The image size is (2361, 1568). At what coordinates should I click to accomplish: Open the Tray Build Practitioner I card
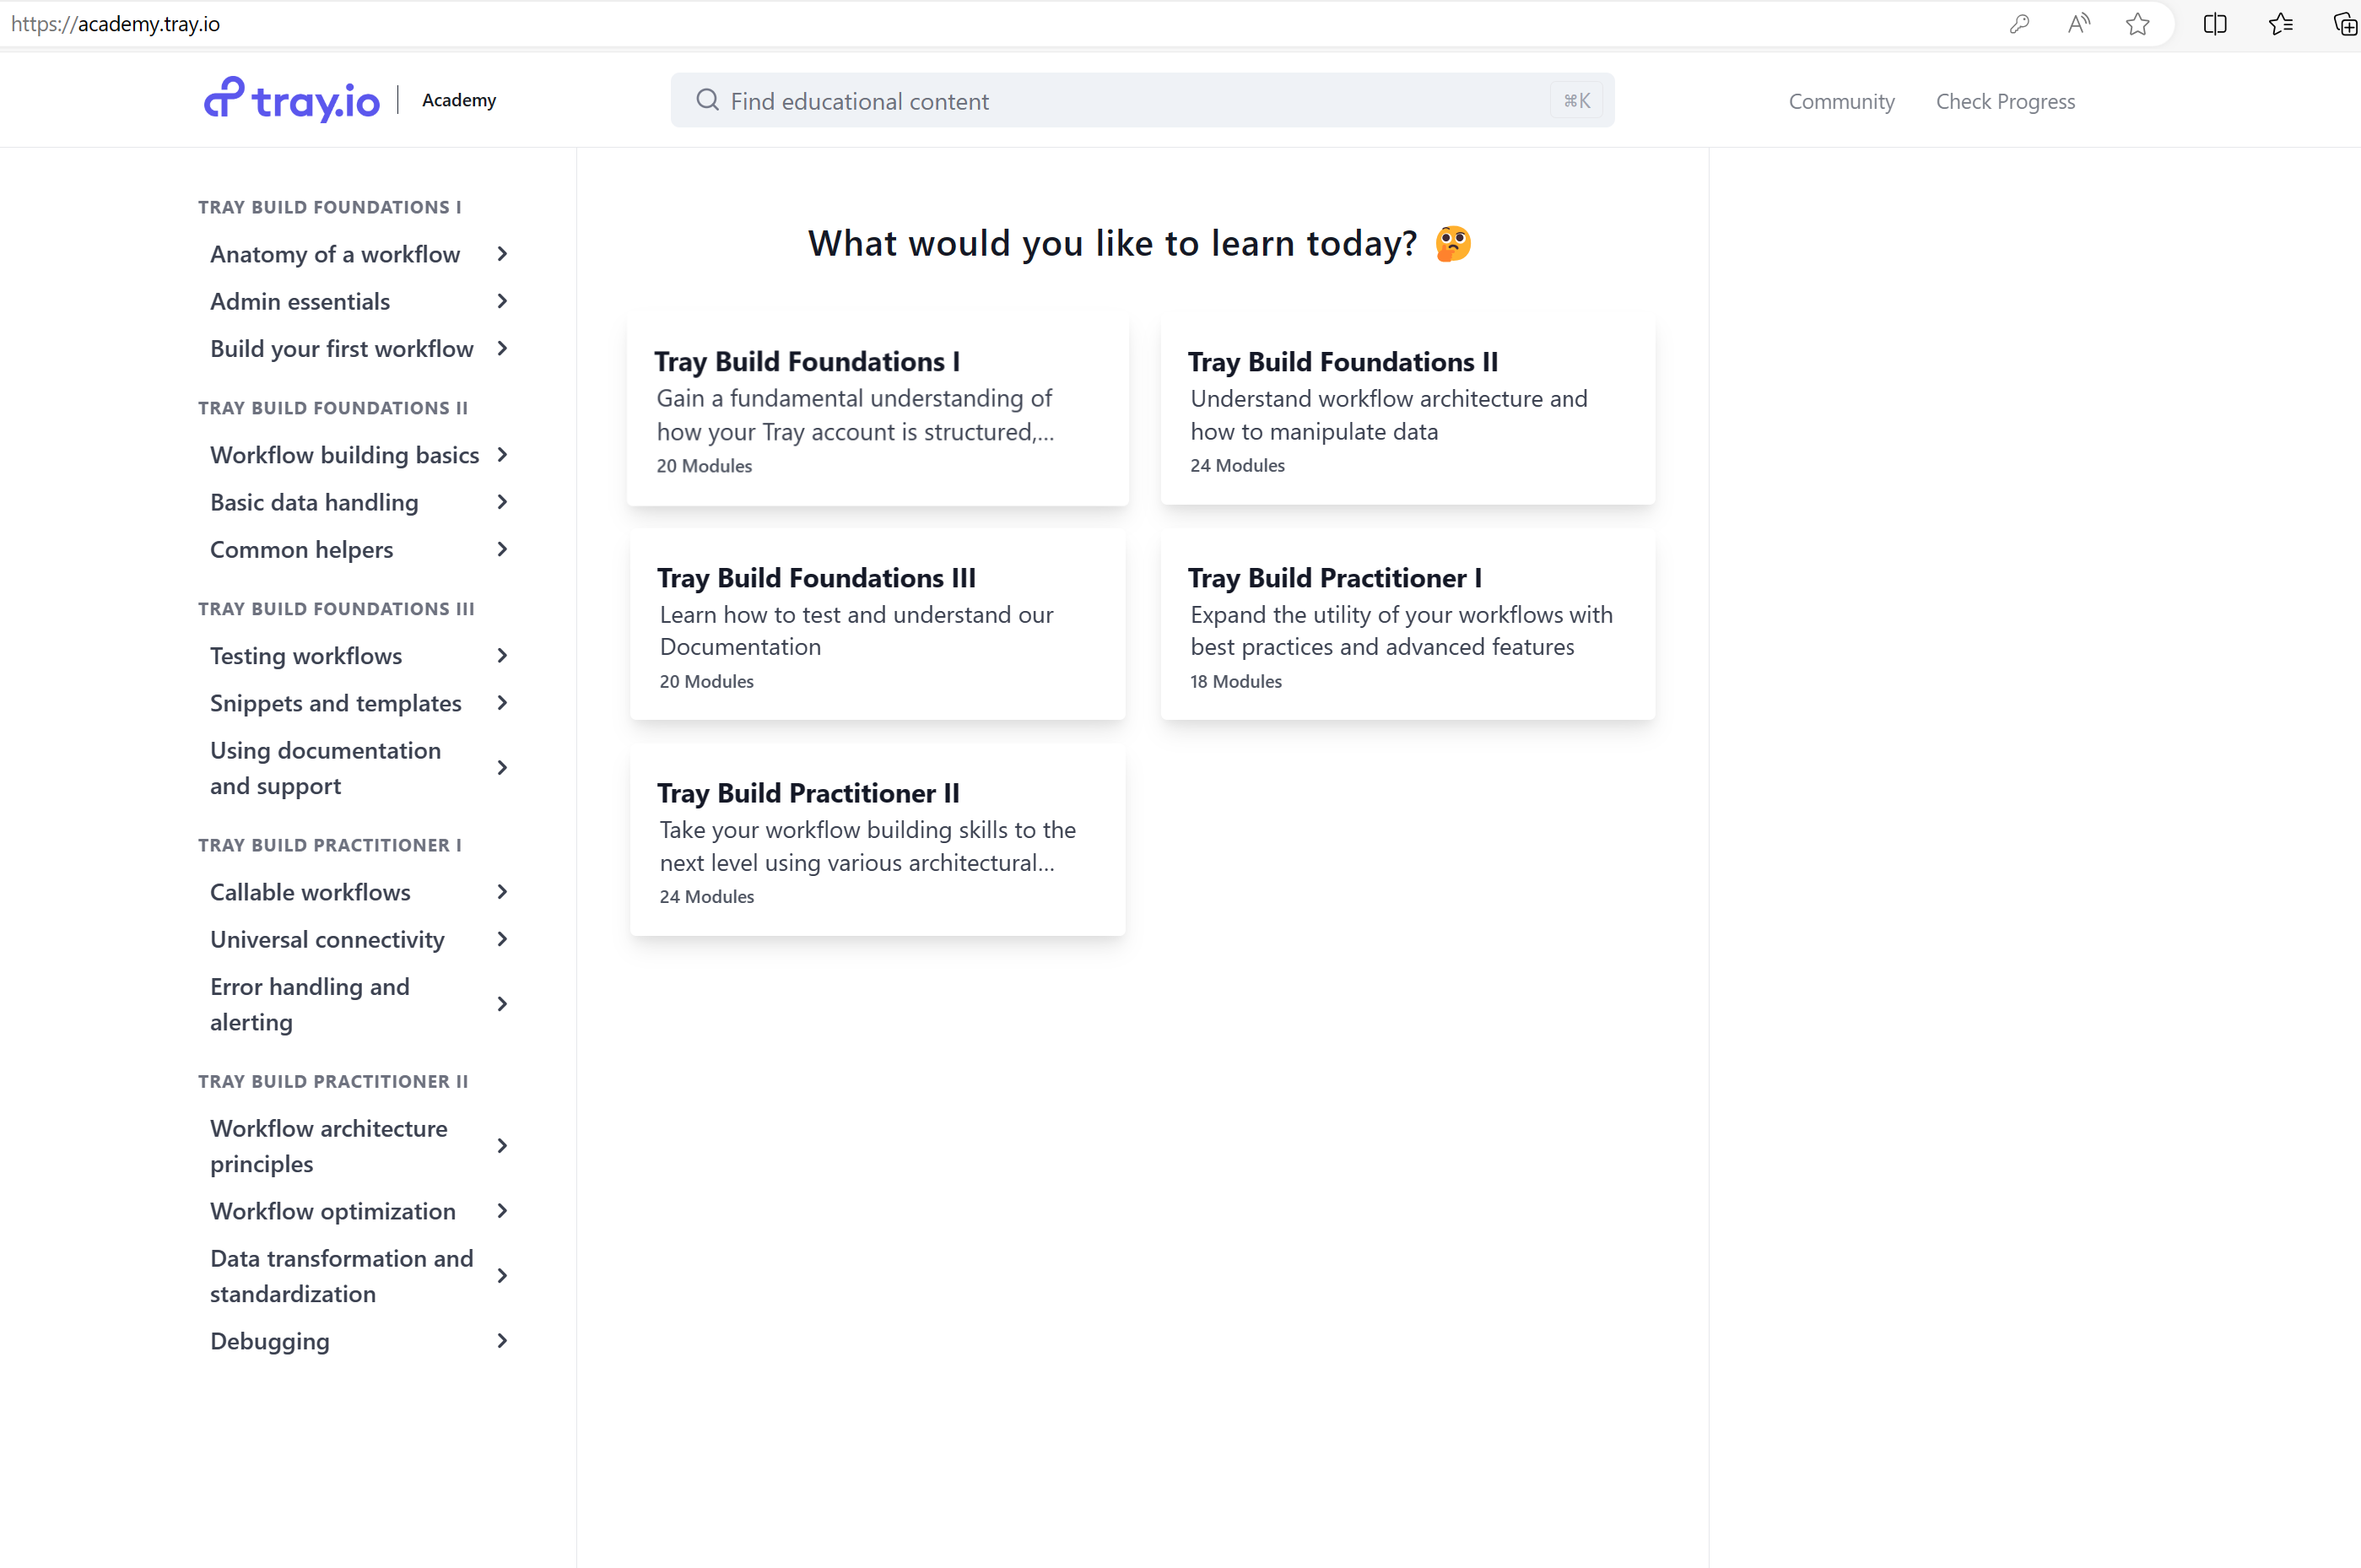[x=1407, y=625]
